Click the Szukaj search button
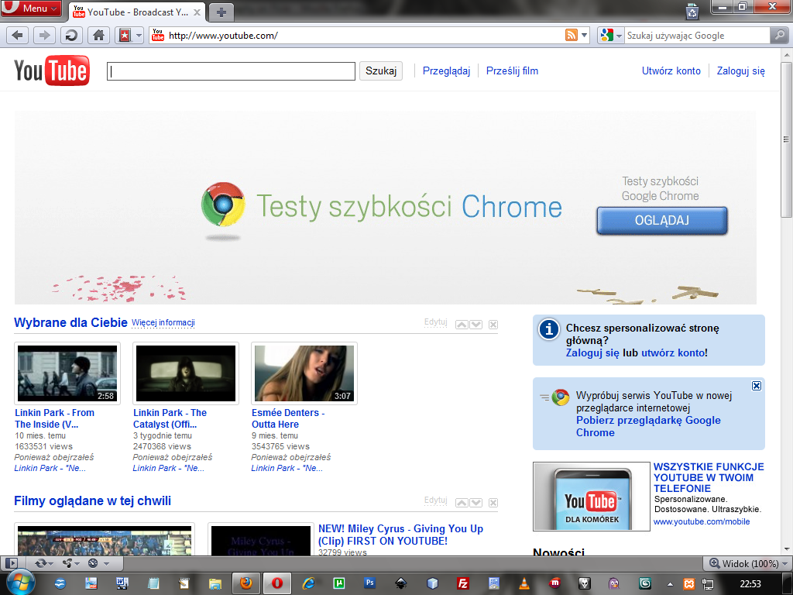 coord(381,71)
